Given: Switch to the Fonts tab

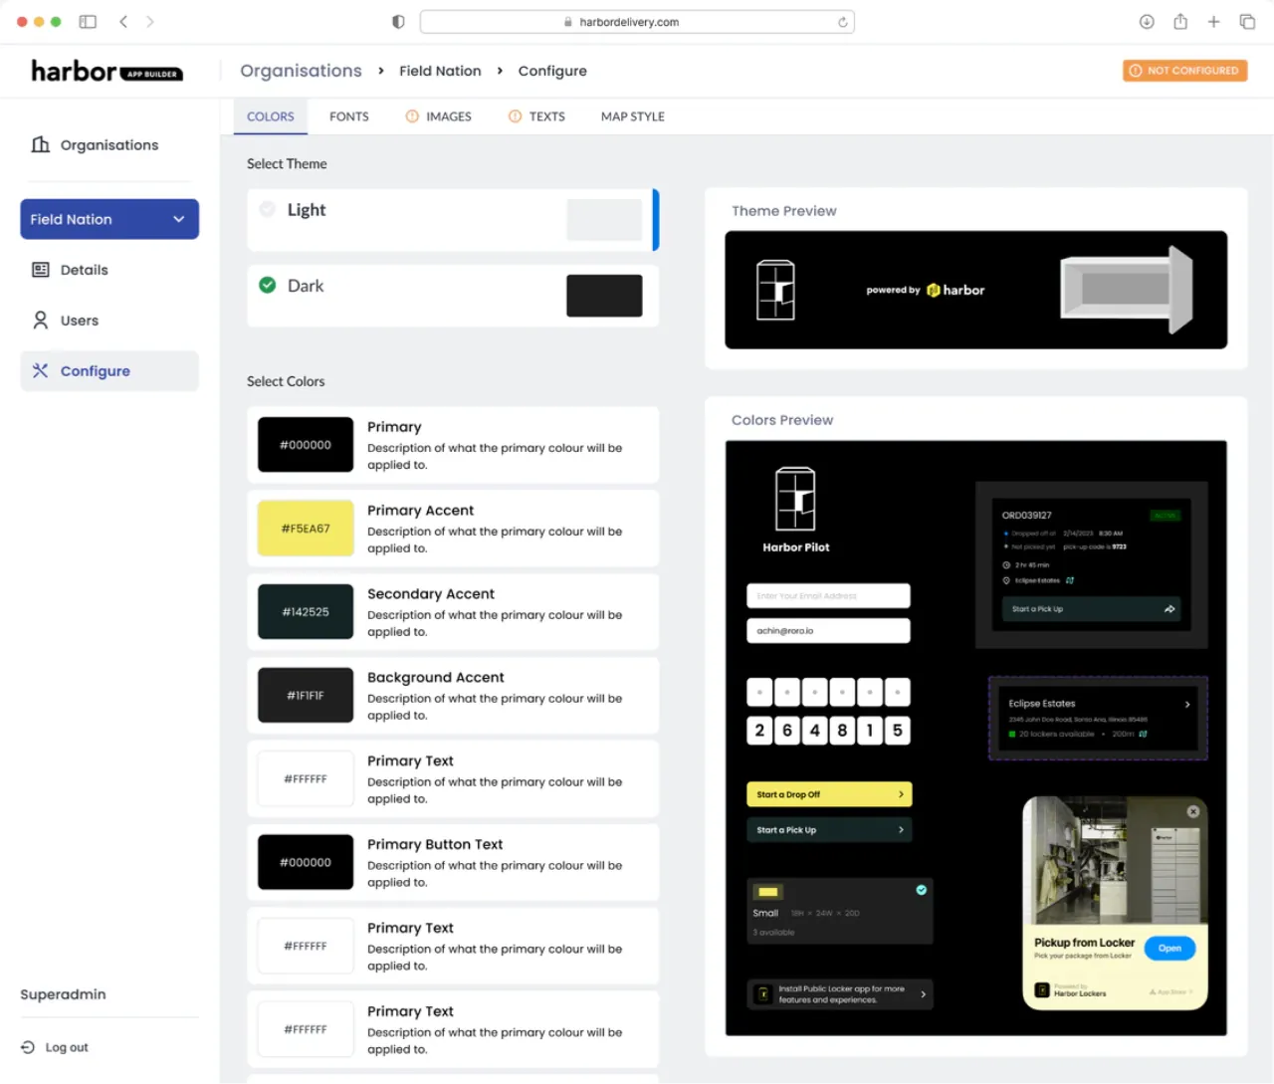Looking at the screenshot, I should pos(349,116).
